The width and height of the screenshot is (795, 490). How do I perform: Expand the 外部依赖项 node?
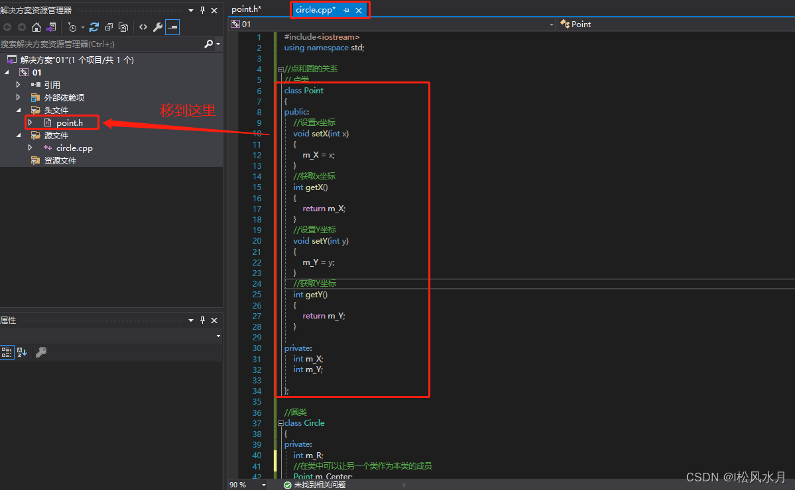point(19,97)
